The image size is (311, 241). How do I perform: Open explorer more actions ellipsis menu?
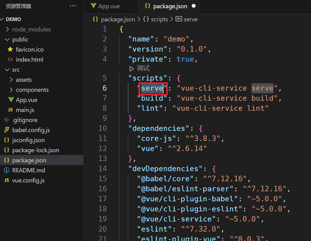(73, 6)
